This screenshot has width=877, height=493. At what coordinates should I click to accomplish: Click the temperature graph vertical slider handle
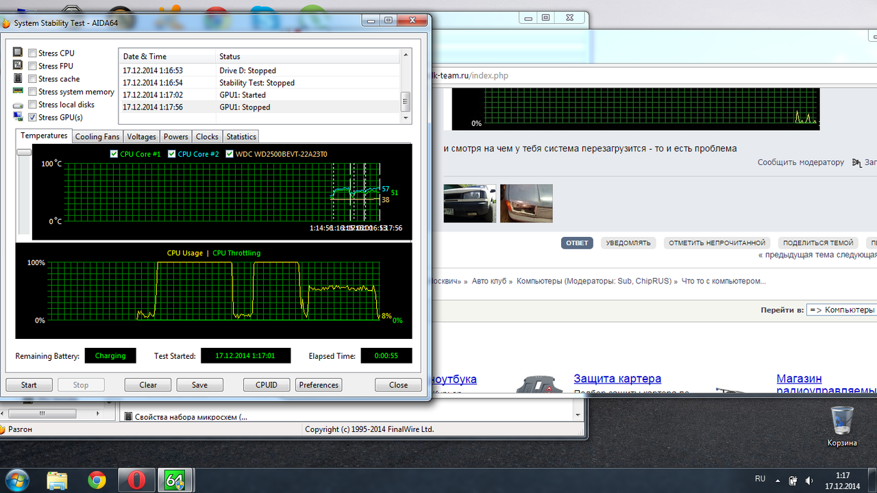[x=25, y=152]
